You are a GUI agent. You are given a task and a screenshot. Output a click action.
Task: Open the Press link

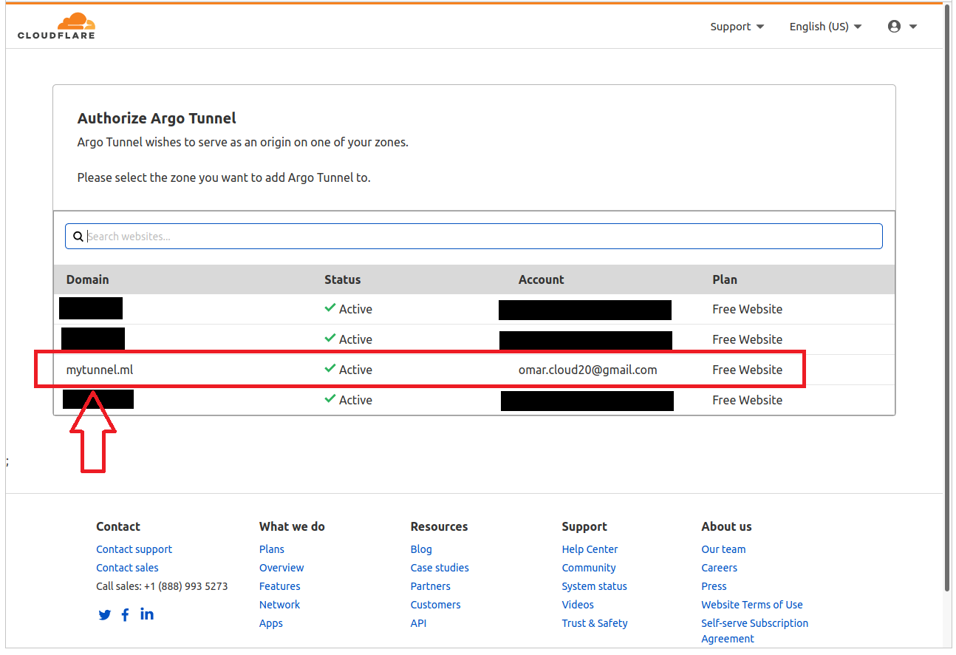coord(714,586)
